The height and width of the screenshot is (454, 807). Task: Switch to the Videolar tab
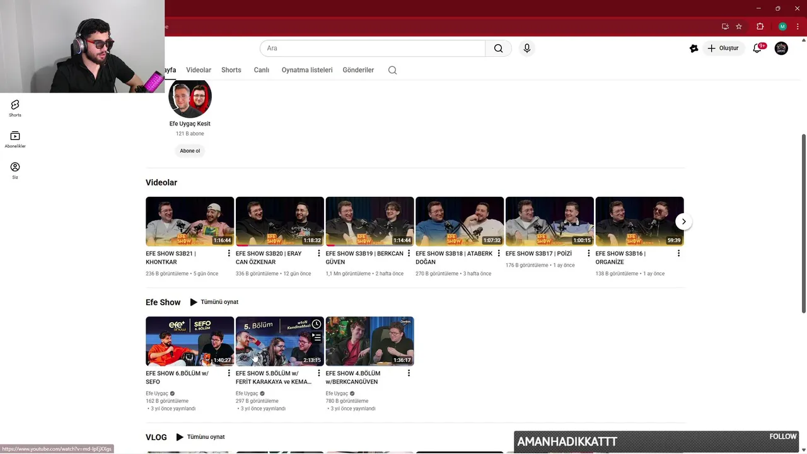199,70
